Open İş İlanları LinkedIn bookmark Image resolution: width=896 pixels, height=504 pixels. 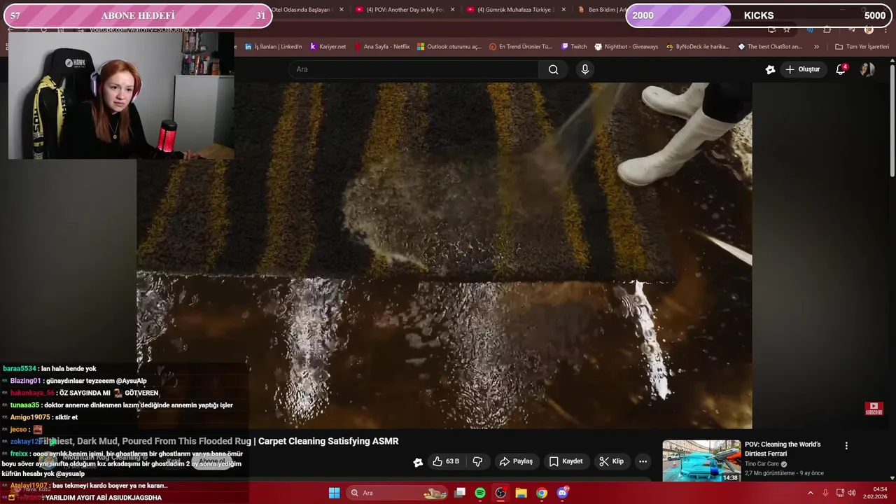[x=273, y=47]
